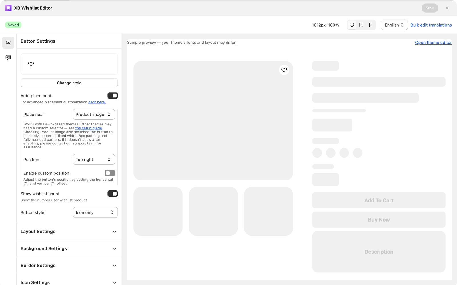The image size is (457, 285).
Task: Click wishlist heart on product image preview
Action: coord(284,70)
